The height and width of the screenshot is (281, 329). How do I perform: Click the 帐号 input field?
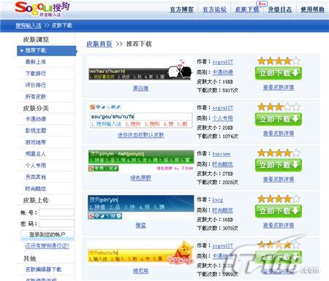(56, 212)
